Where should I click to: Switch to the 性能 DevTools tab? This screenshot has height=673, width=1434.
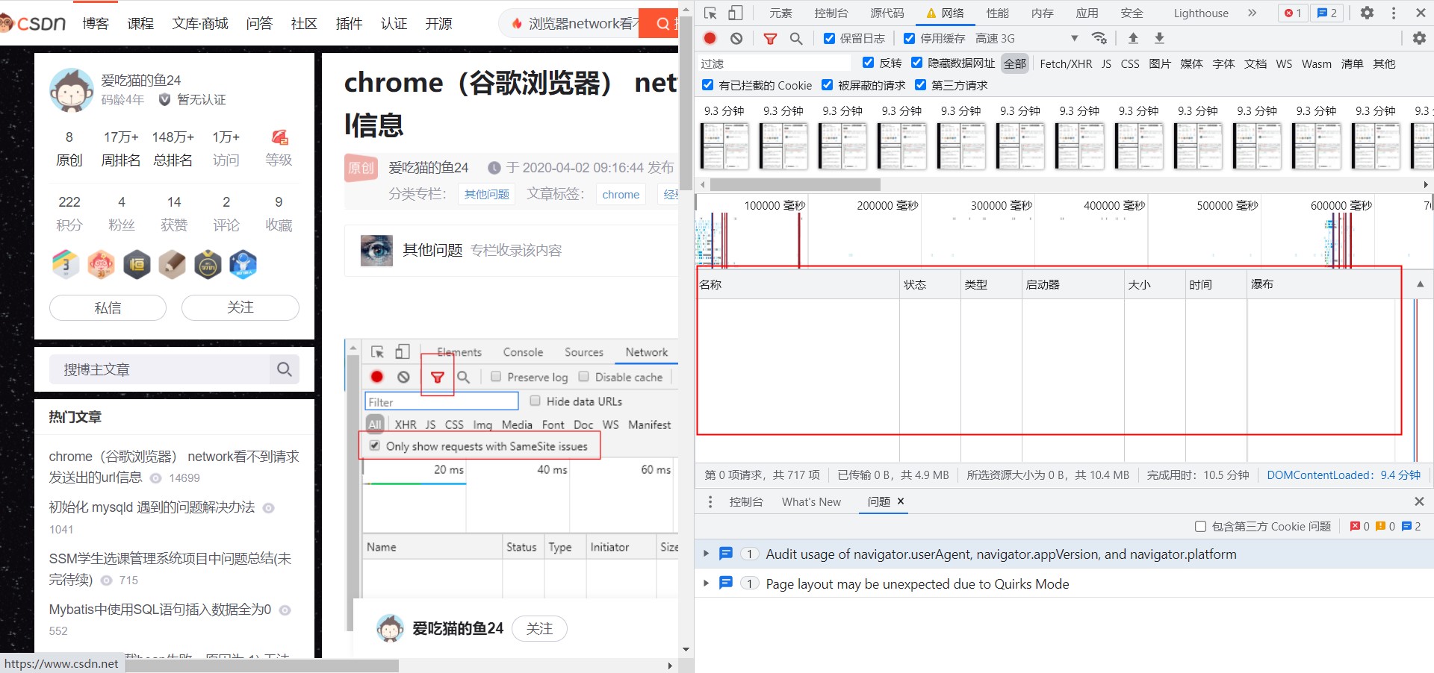point(997,13)
